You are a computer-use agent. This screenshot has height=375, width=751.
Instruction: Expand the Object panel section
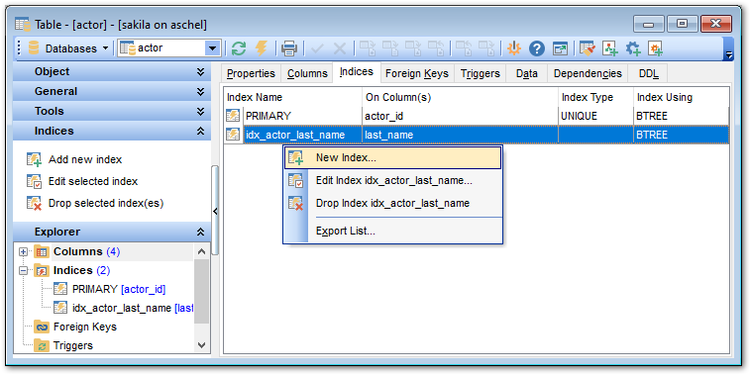pyautogui.click(x=112, y=72)
